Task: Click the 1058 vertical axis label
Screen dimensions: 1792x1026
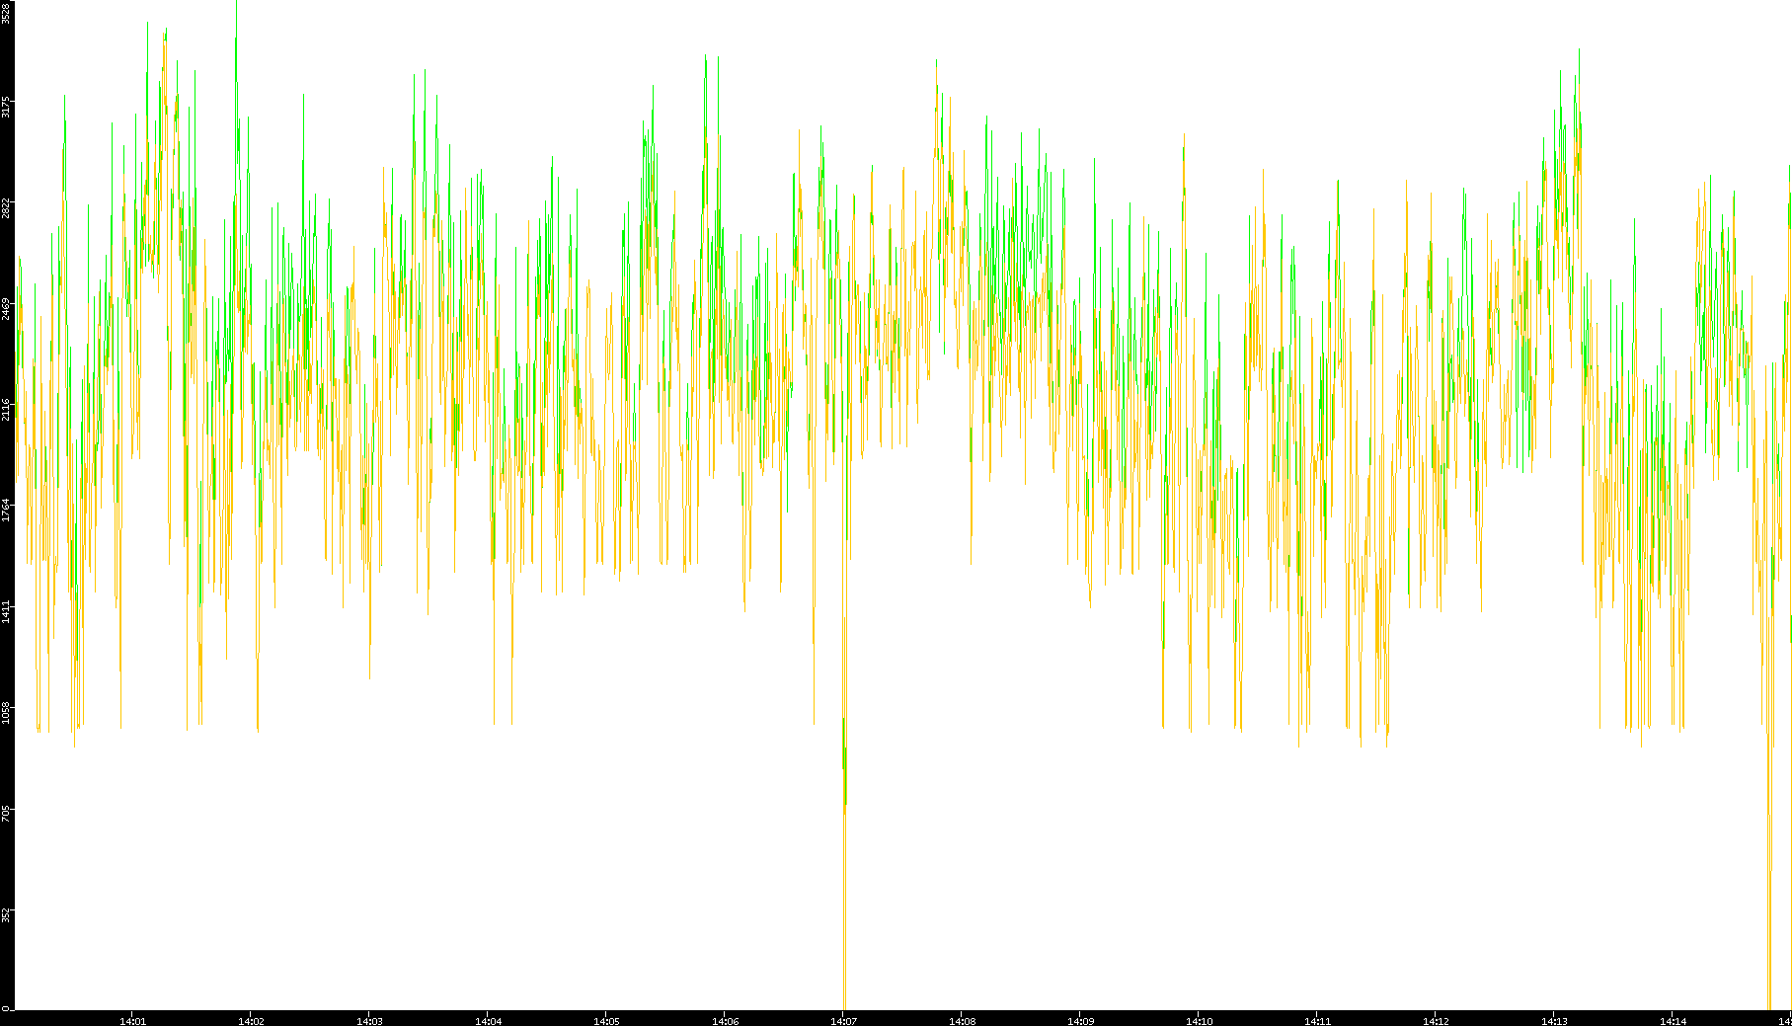Action: [7, 711]
